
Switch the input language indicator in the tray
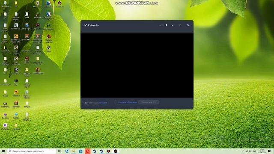[254, 151]
